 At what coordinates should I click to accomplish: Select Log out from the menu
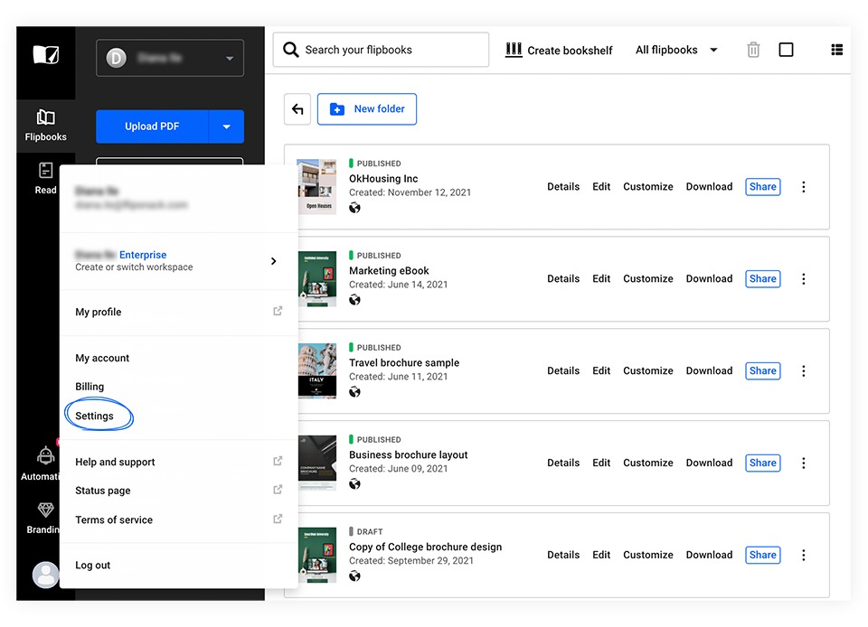tap(93, 566)
